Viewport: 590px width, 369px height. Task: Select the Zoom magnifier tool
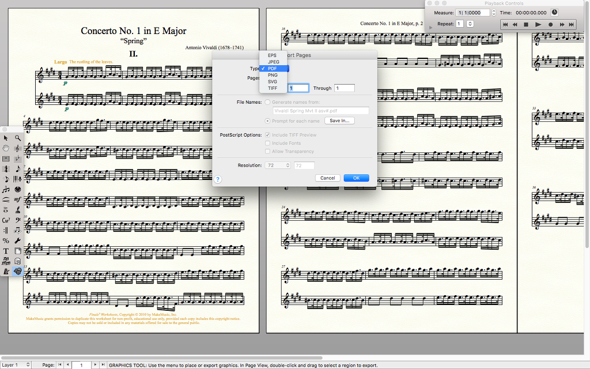tap(18, 138)
